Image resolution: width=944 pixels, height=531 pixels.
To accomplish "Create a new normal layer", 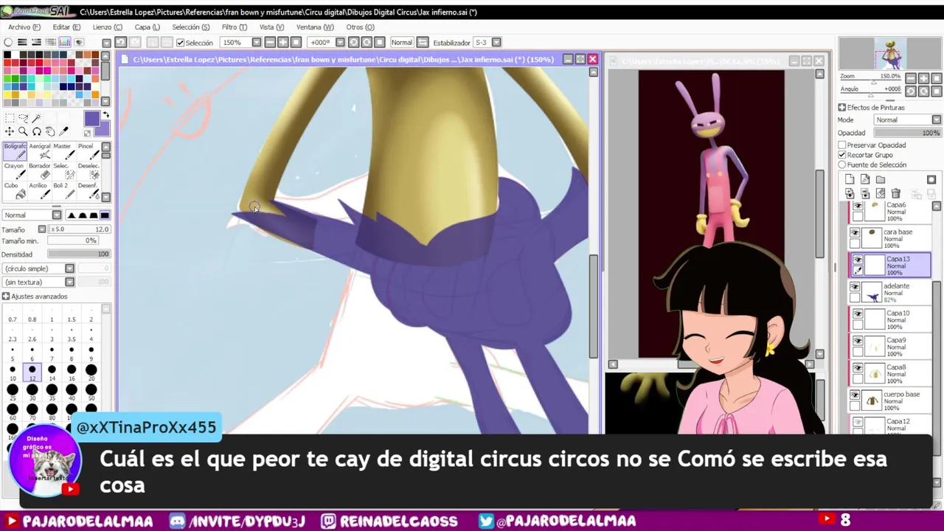I will pyautogui.click(x=850, y=179).
